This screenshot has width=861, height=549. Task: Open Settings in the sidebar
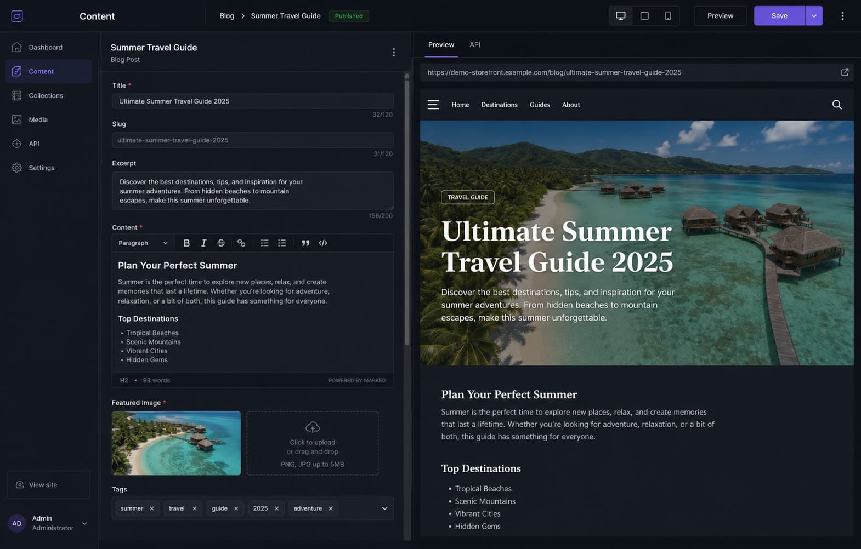click(49, 168)
